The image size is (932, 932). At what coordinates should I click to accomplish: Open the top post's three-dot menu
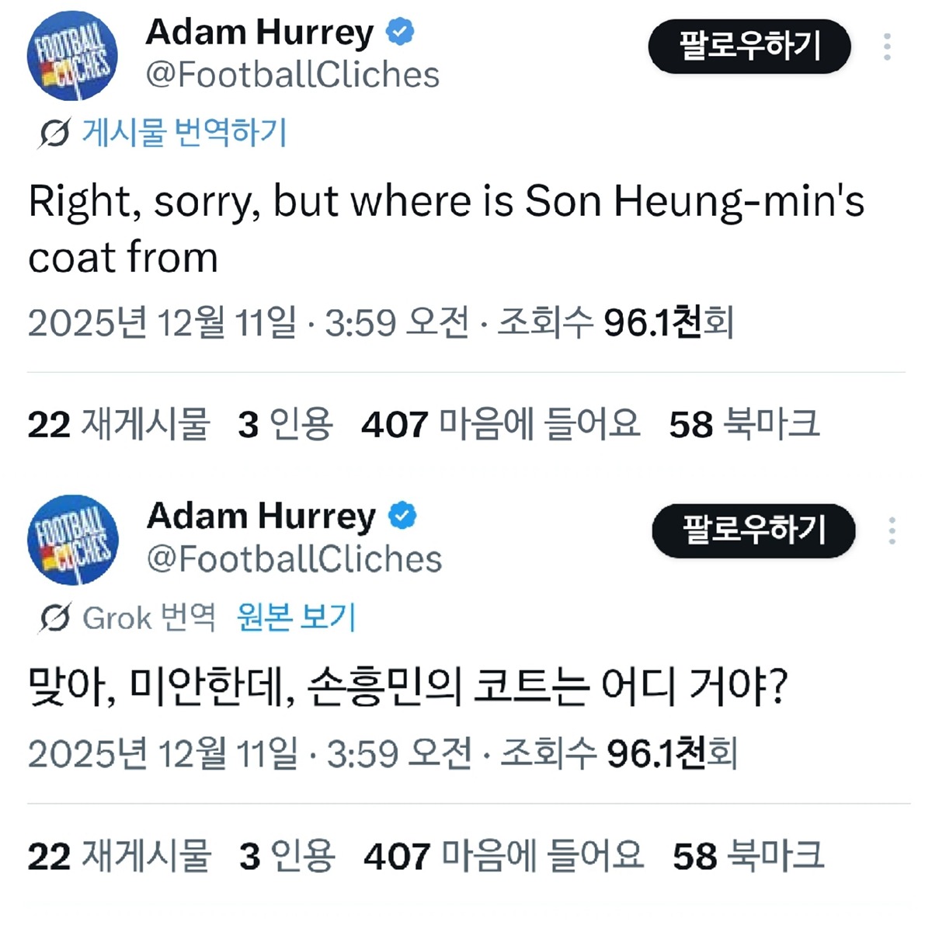click(x=887, y=47)
